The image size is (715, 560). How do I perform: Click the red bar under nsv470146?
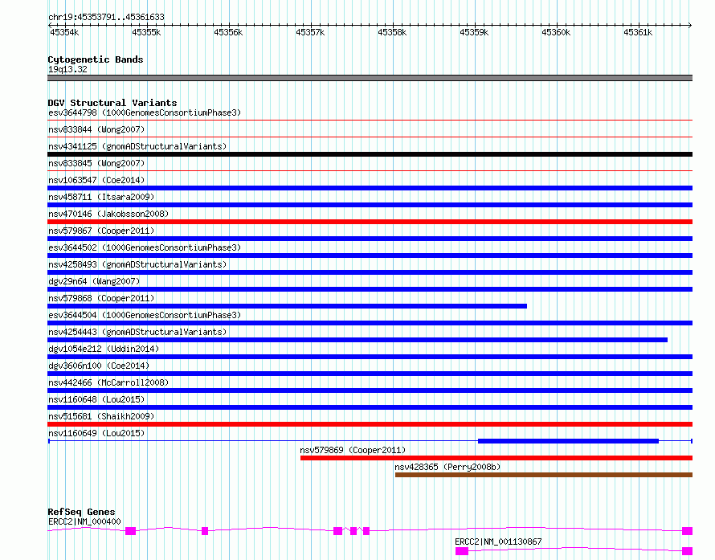click(370, 222)
